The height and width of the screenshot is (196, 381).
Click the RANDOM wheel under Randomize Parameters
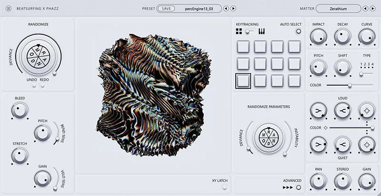tap(269, 137)
